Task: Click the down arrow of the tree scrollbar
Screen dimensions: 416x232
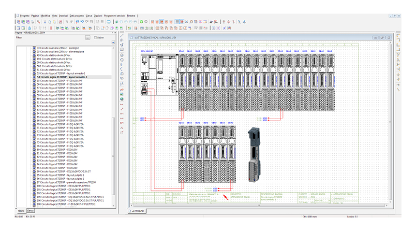Action: [x=113, y=206]
